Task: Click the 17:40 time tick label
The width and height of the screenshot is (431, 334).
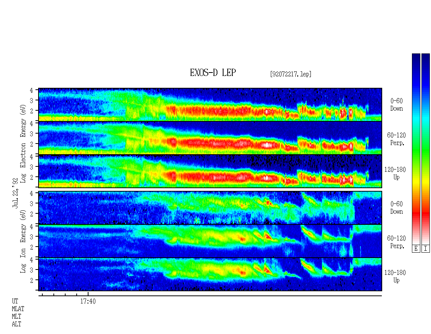Action: tap(88, 301)
